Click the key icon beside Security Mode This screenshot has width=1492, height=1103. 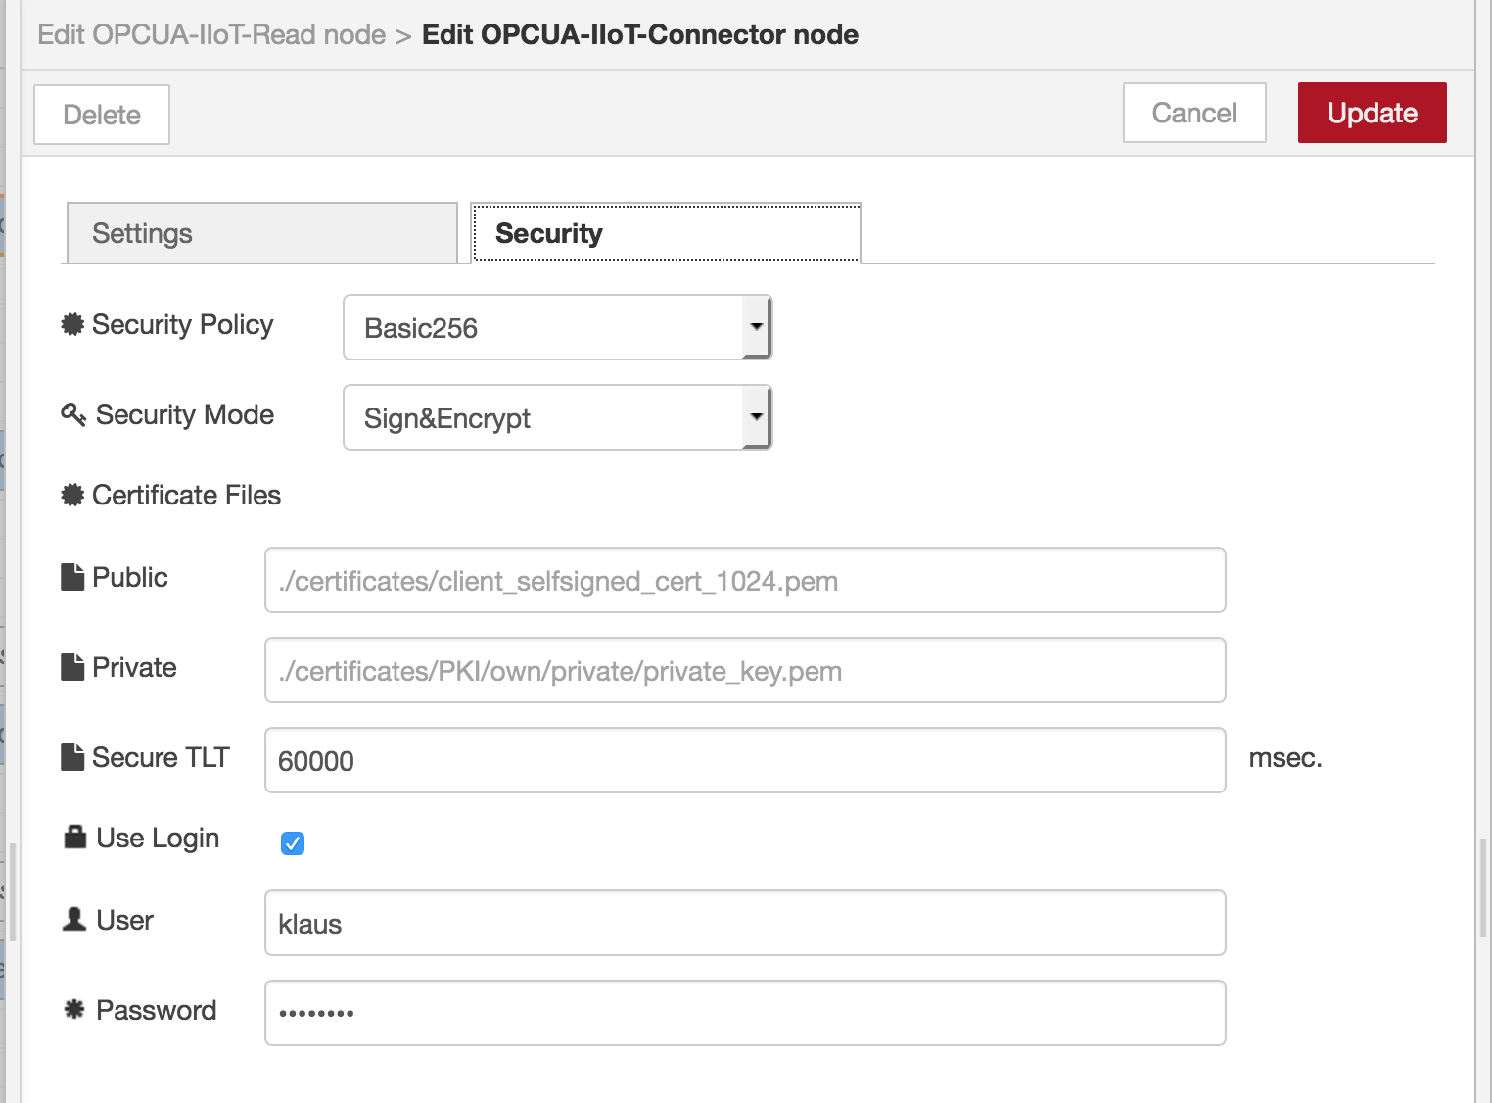[x=70, y=415]
